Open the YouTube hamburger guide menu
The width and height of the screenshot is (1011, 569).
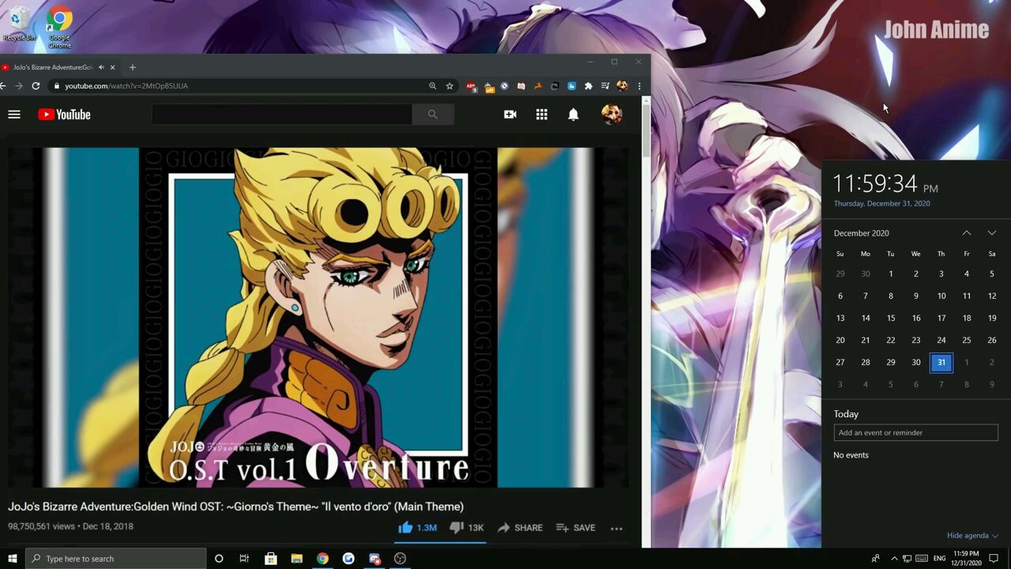[x=13, y=115]
